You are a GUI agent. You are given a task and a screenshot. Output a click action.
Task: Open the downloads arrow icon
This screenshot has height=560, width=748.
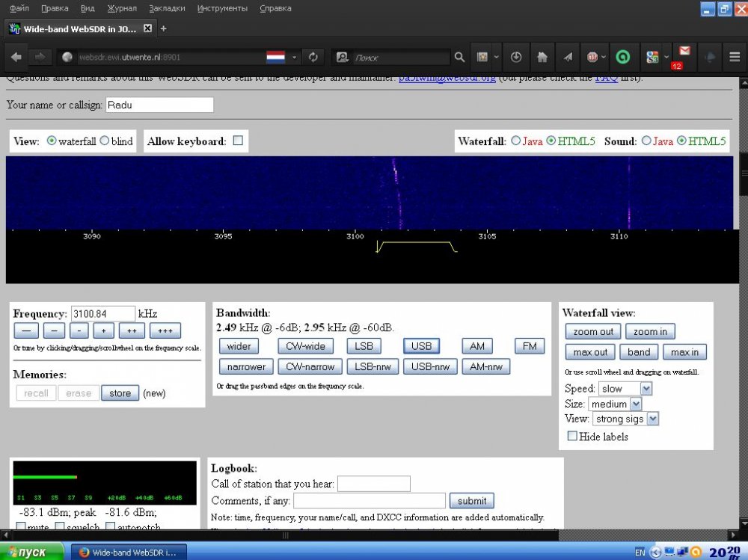click(x=516, y=57)
